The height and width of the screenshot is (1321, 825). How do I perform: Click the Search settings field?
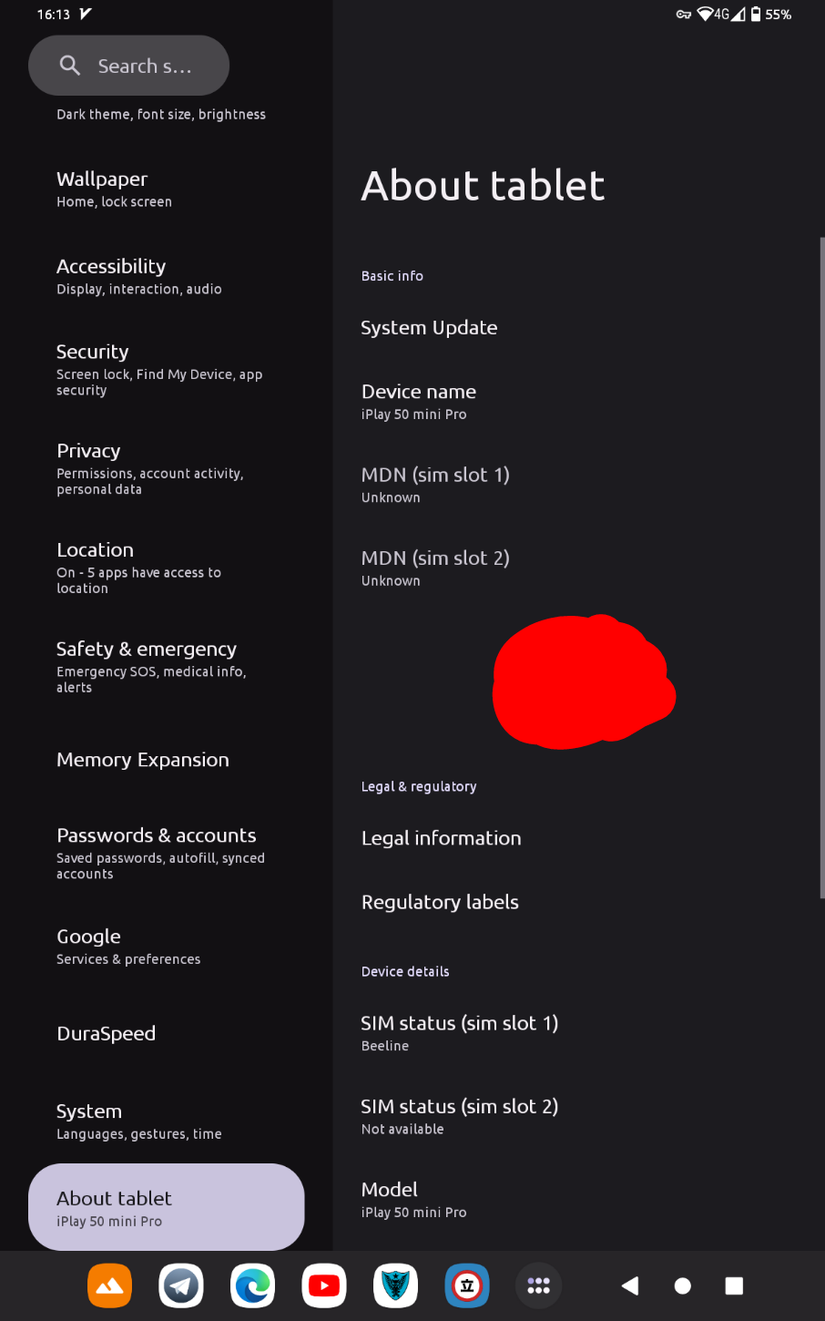pos(128,66)
